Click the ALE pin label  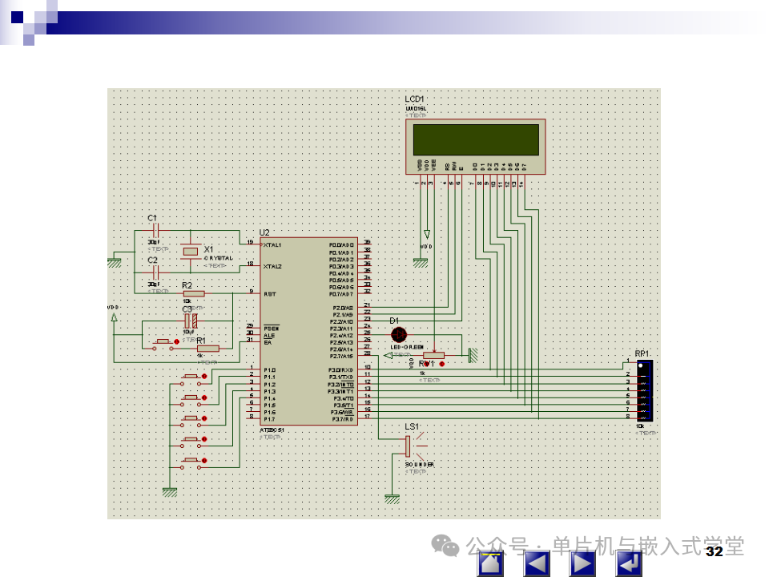[269, 336]
